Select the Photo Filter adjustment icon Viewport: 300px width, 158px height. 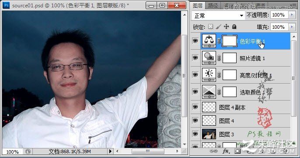(x=209, y=58)
